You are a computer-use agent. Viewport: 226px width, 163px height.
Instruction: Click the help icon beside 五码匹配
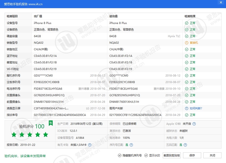(185, 145)
